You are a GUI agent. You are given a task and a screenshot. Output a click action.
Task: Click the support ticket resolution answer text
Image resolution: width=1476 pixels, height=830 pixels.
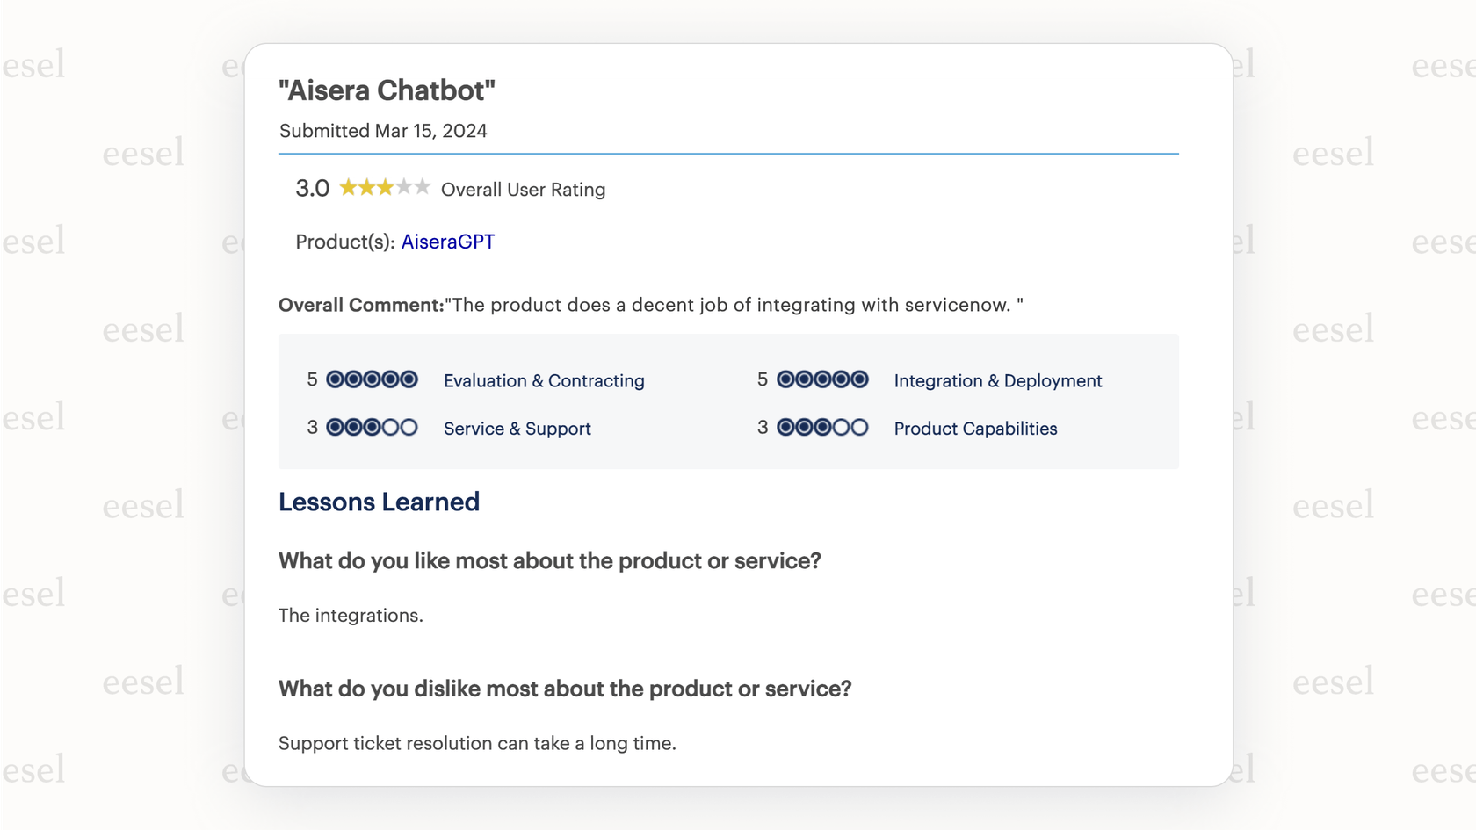[477, 743]
